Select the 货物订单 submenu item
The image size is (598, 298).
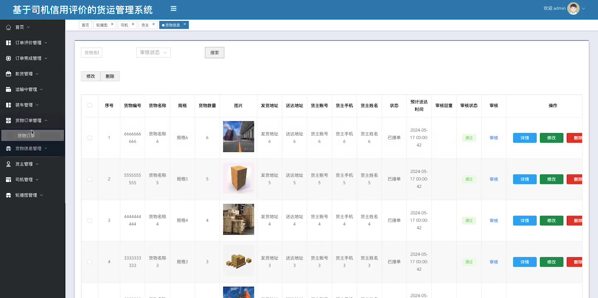[x=32, y=135]
